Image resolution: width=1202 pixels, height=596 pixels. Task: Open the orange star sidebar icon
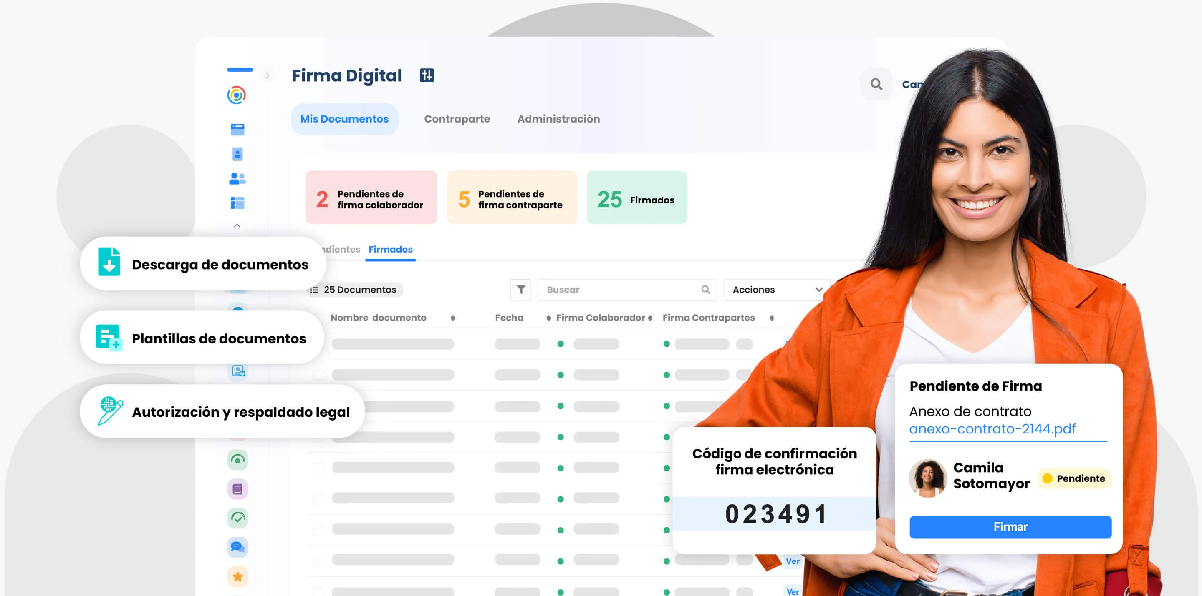238,577
